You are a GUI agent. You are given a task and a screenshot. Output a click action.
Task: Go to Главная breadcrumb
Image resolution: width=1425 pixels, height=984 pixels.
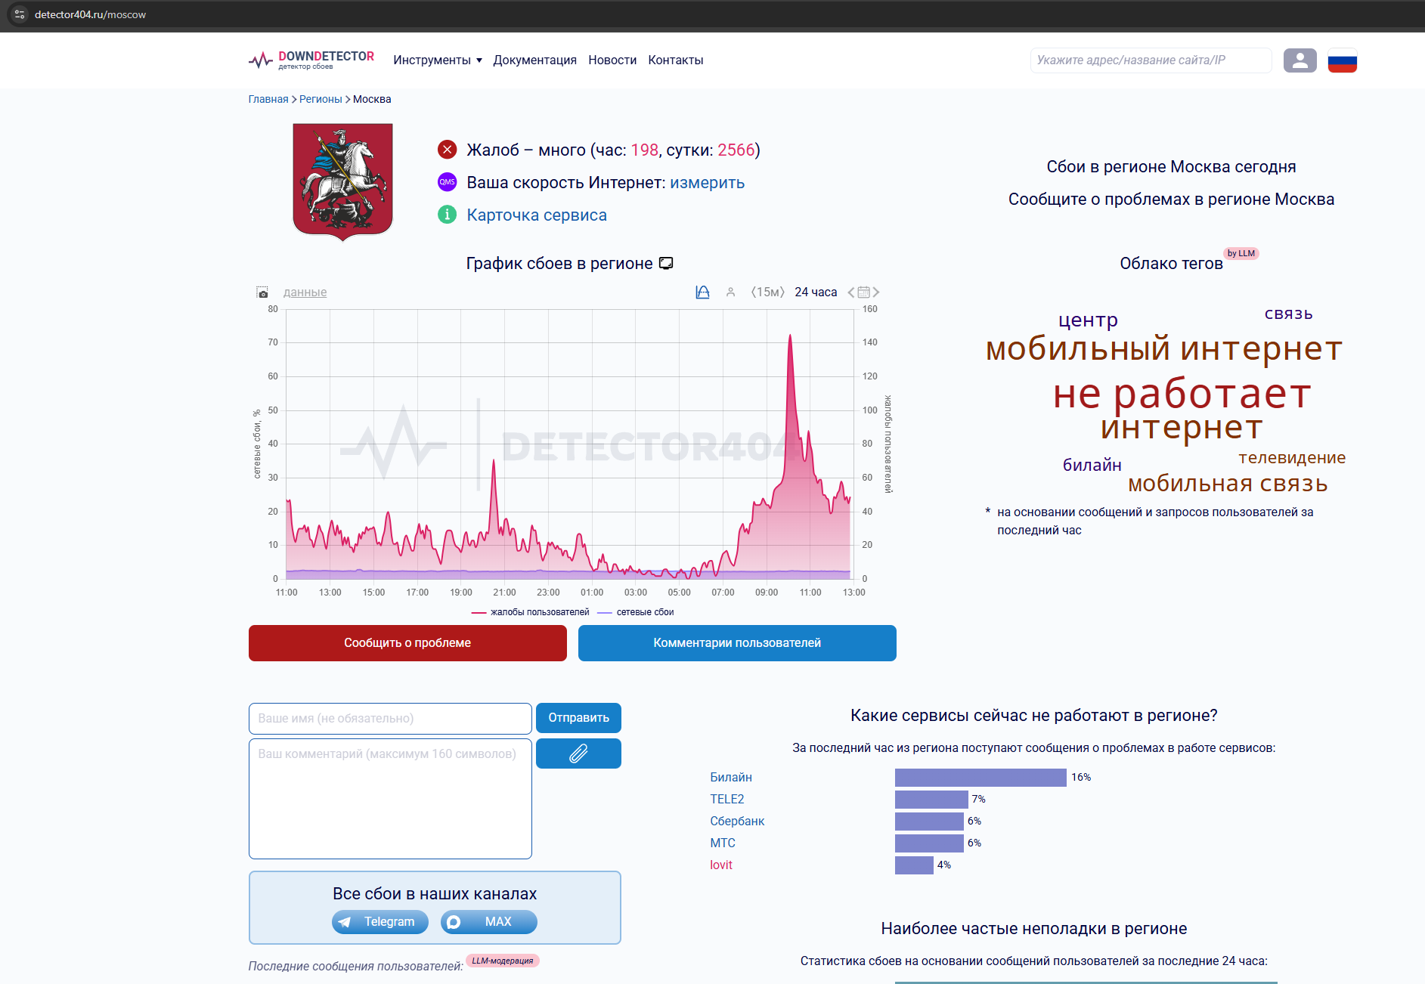tap(268, 99)
